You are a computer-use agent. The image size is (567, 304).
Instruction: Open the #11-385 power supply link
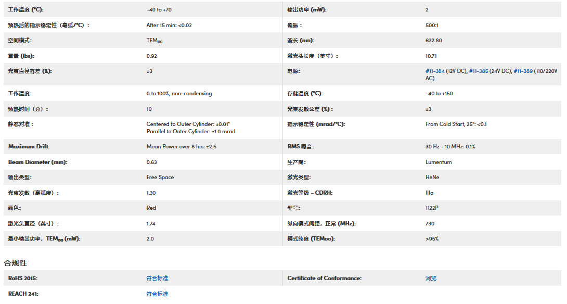click(479, 71)
